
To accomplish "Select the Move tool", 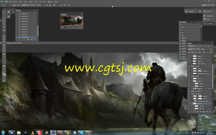I will pyautogui.click(x=4, y=12).
